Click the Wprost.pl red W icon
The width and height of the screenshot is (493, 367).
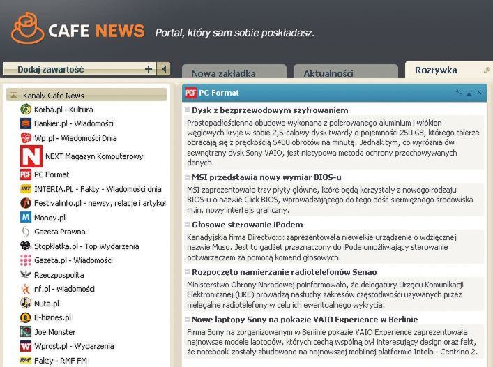26,346
